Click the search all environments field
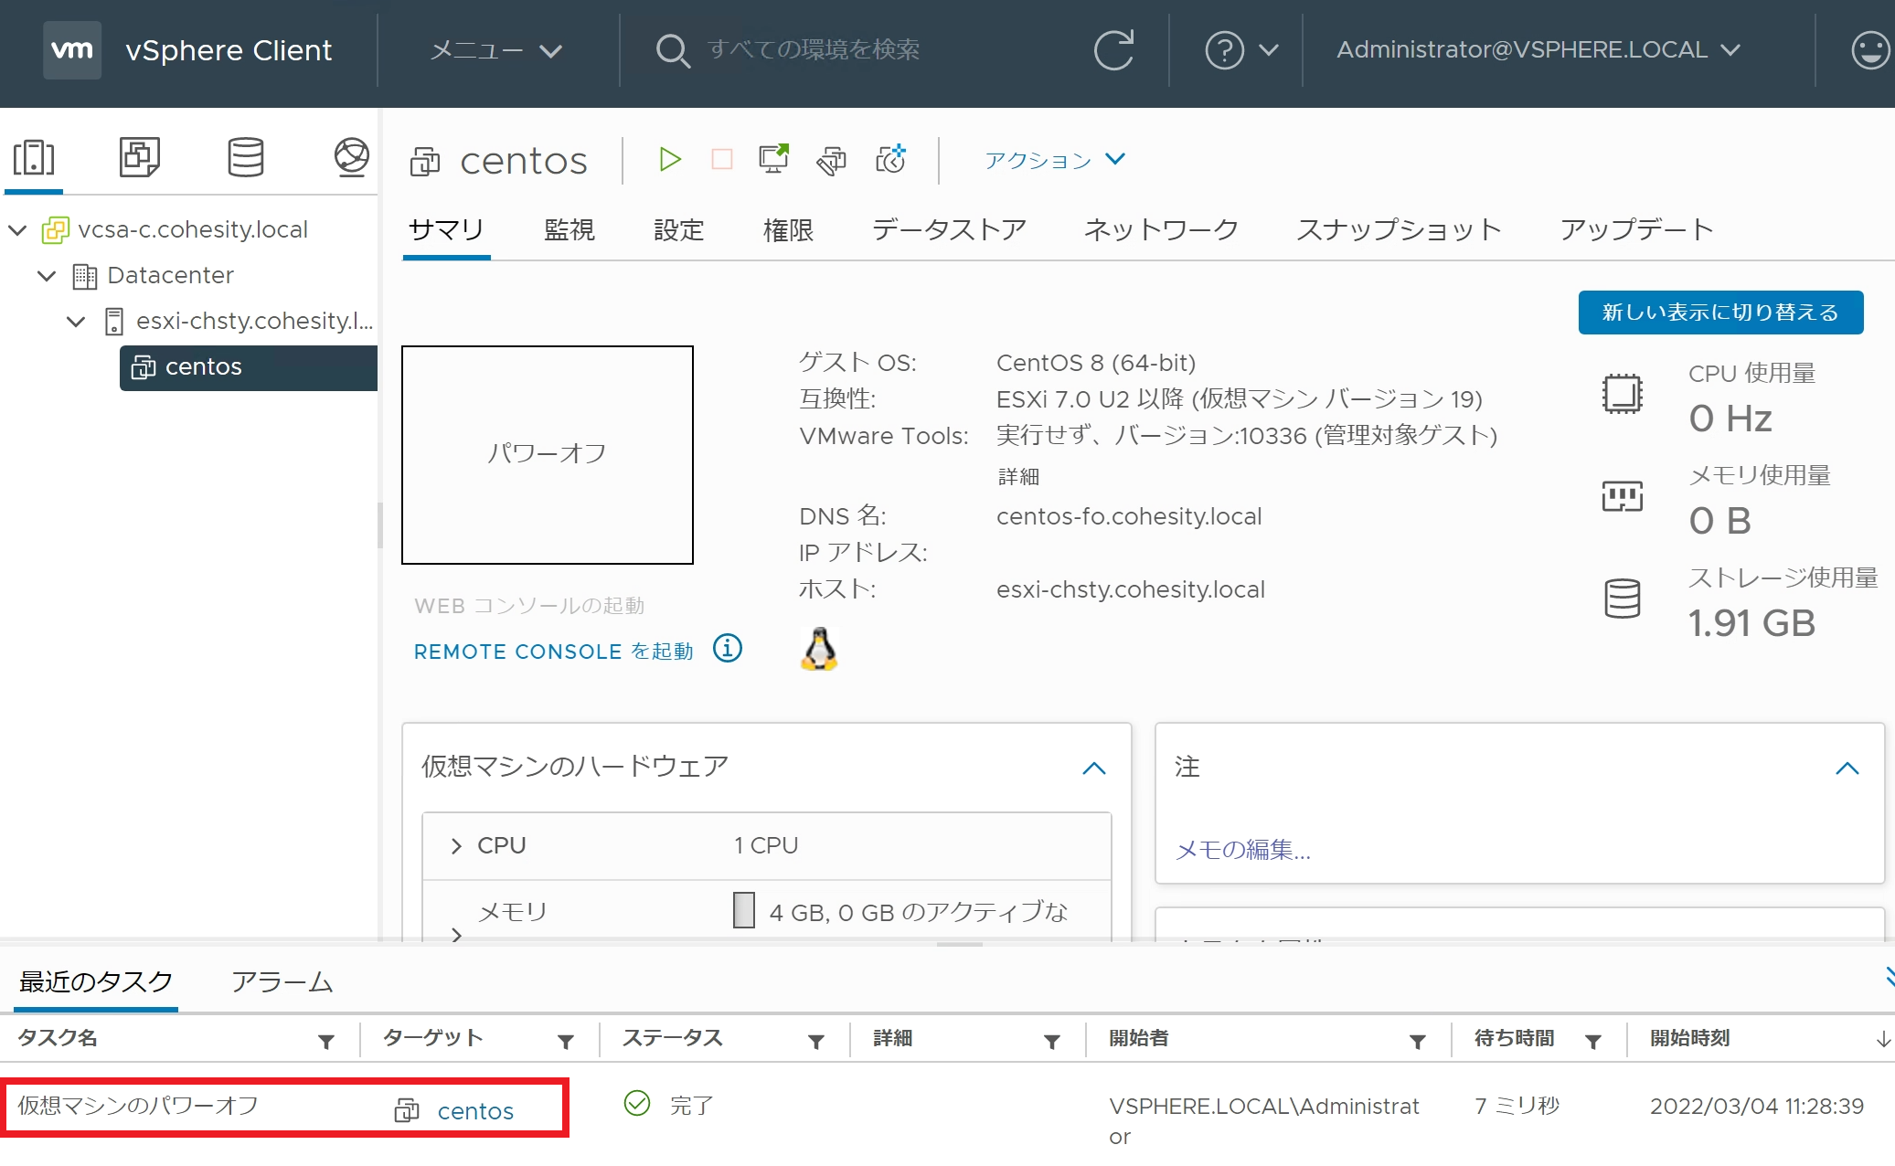1895x1166 pixels. coord(814,49)
